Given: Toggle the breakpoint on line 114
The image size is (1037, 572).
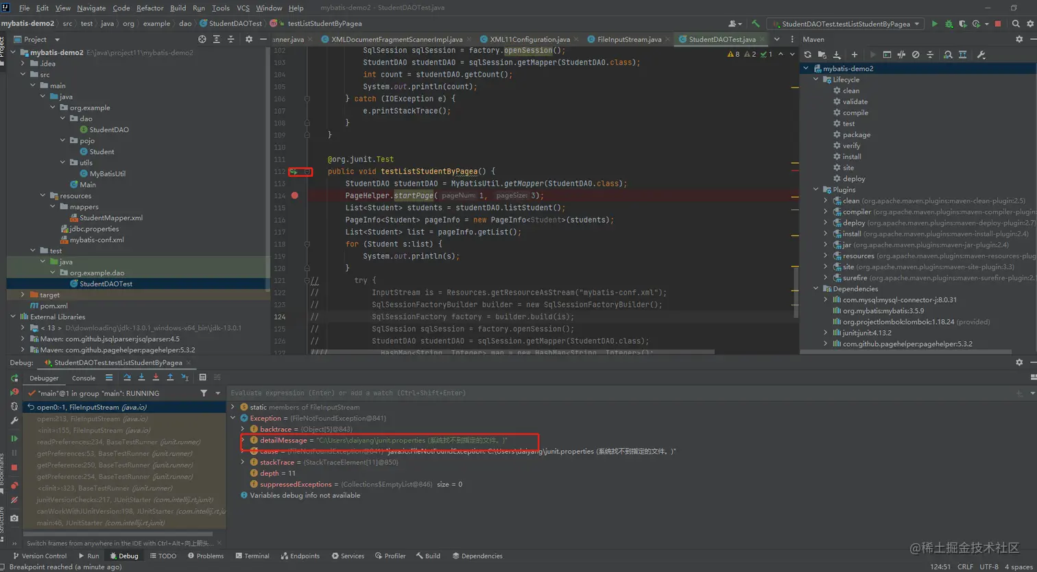Looking at the screenshot, I should [x=295, y=195].
